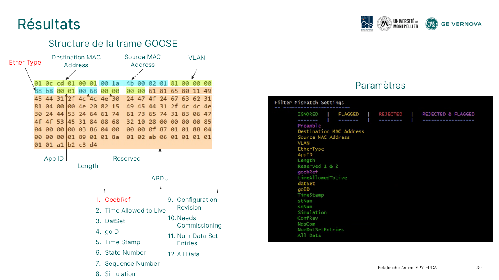This screenshot has width=499, height=280.
Task: Click the VLAN label above the hex dump
Action: pos(196,58)
